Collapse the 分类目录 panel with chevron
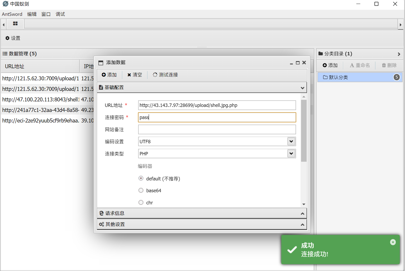This screenshot has width=405, height=271. click(x=399, y=54)
